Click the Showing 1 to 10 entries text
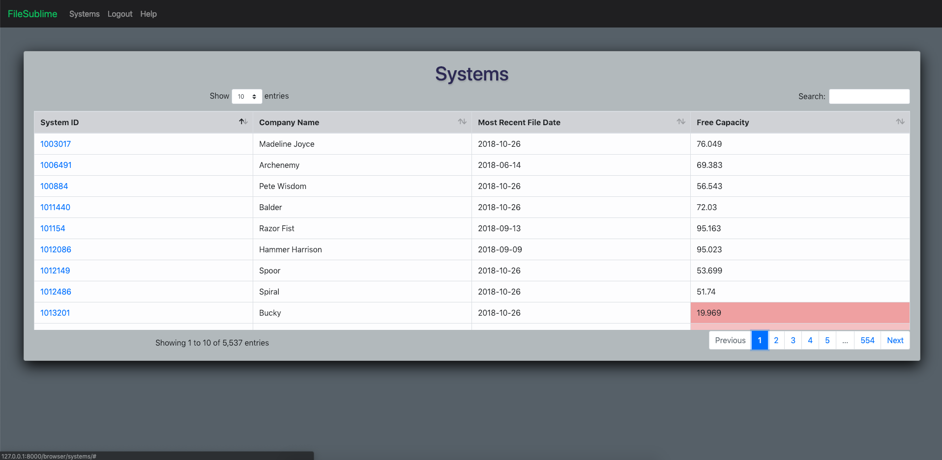This screenshot has width=942, height=460. click(212, 343)
